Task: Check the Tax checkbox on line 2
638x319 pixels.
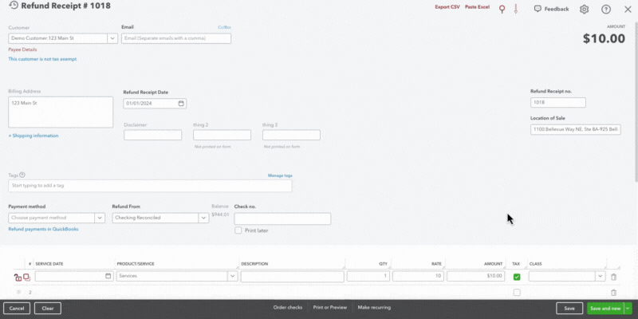Action: click(x=517, y=293)
